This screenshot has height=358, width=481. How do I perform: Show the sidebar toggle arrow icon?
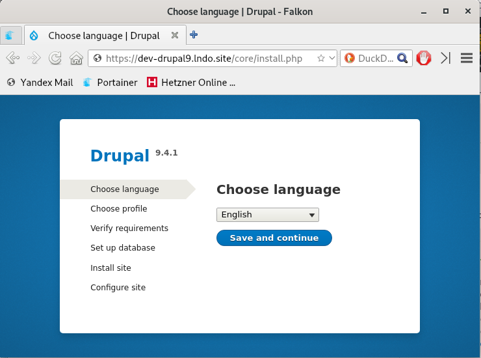tap(445, 58)
